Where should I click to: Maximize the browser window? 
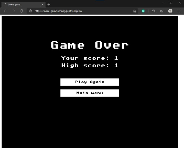171,3
